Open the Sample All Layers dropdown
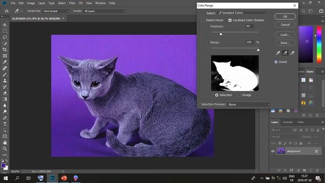 pyautogui.click(x=105, y=11)
